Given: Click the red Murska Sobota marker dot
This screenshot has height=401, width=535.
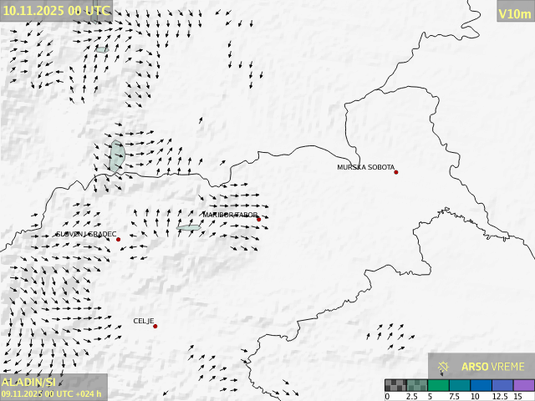Looking at the screenshot, I should [396, 172].
